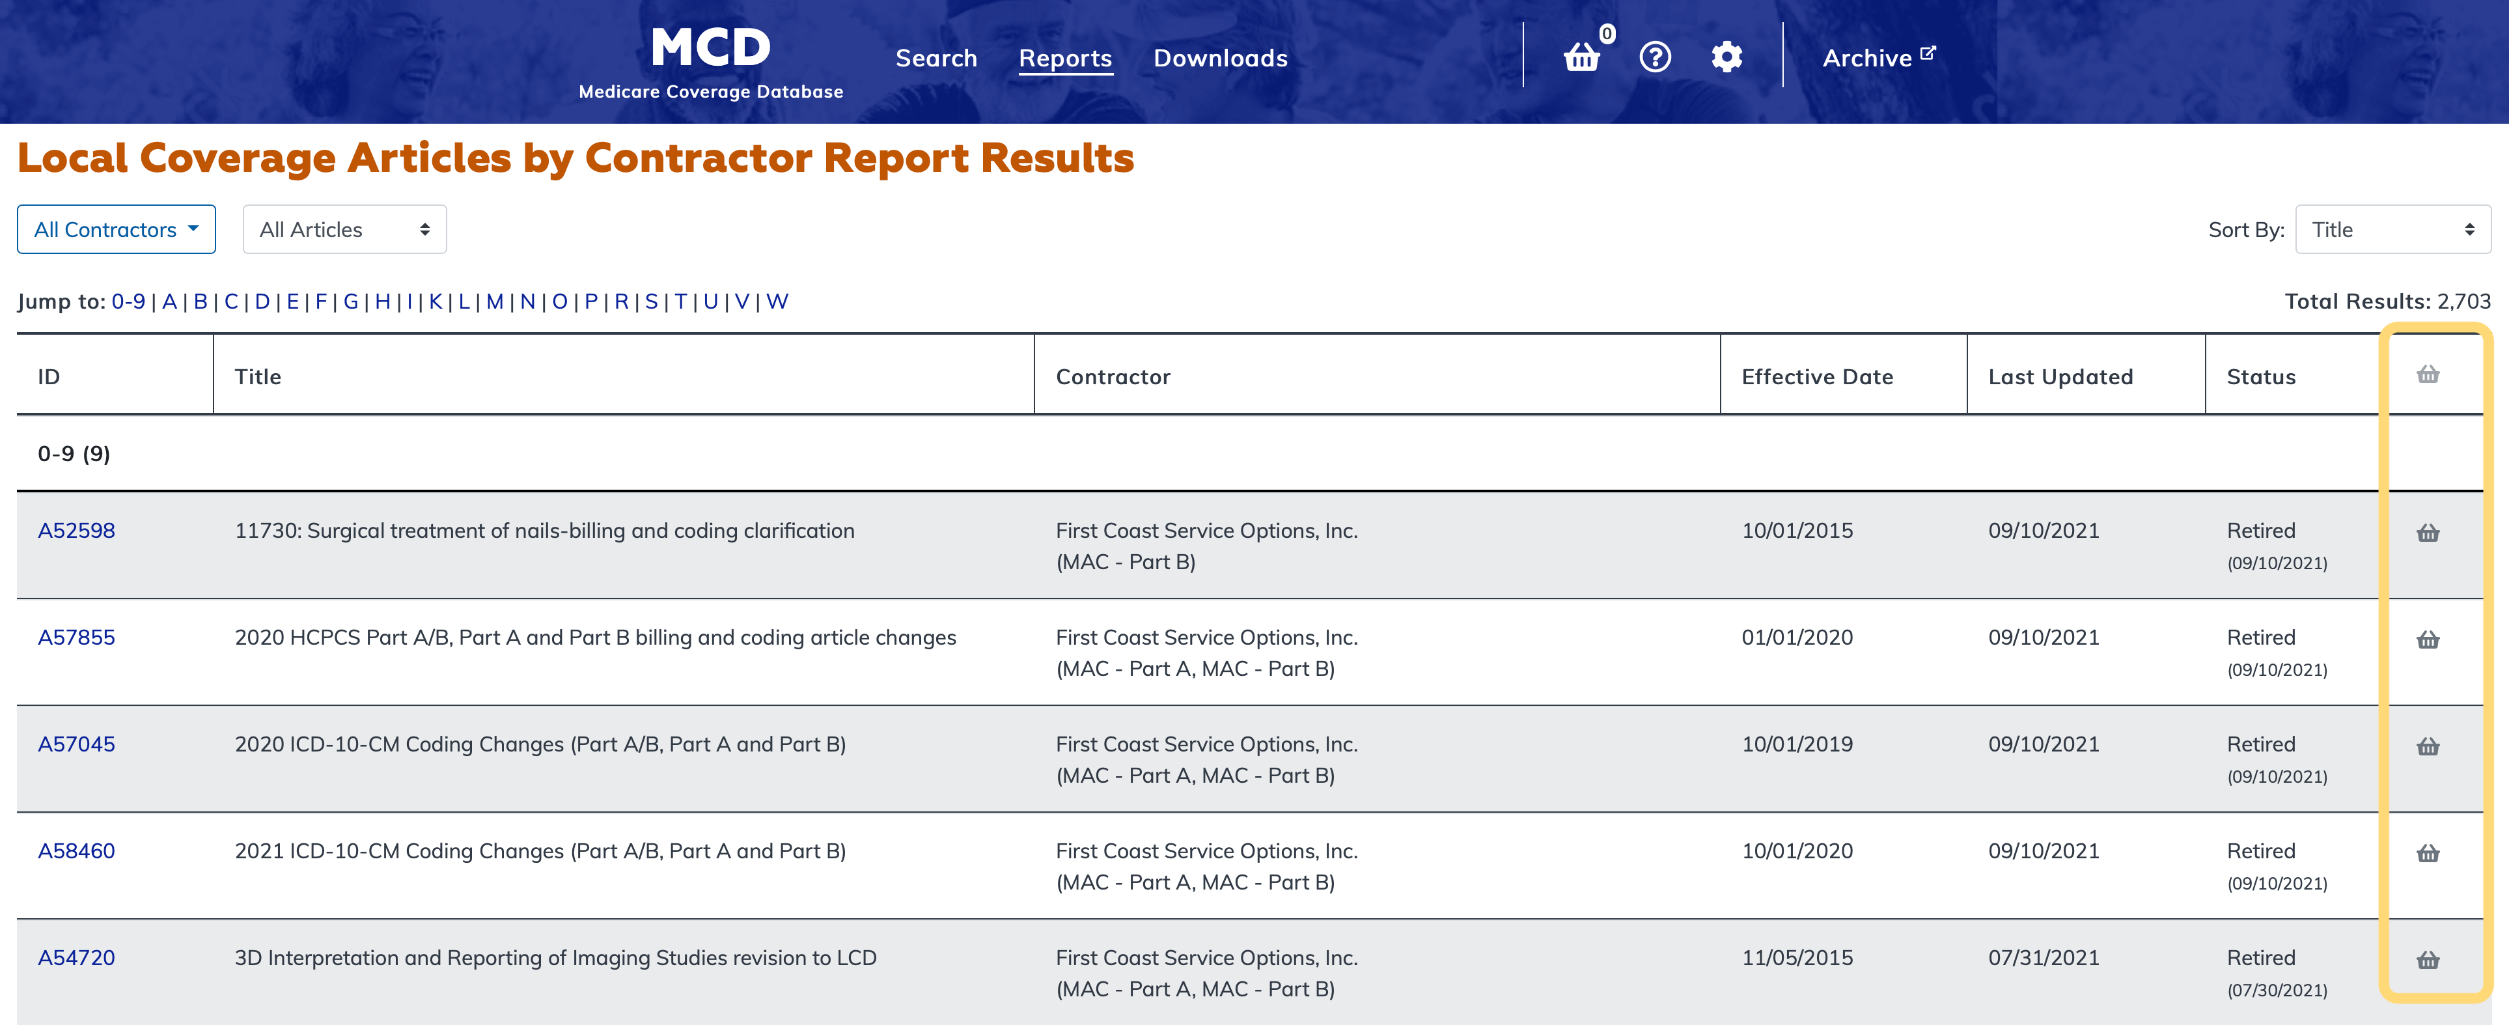
Task: Open the basket icon in header
Action: (x=1582, y=59)
